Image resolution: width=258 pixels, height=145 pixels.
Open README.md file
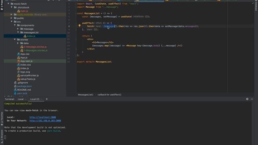pyautogui.click(x=24, y=90)
